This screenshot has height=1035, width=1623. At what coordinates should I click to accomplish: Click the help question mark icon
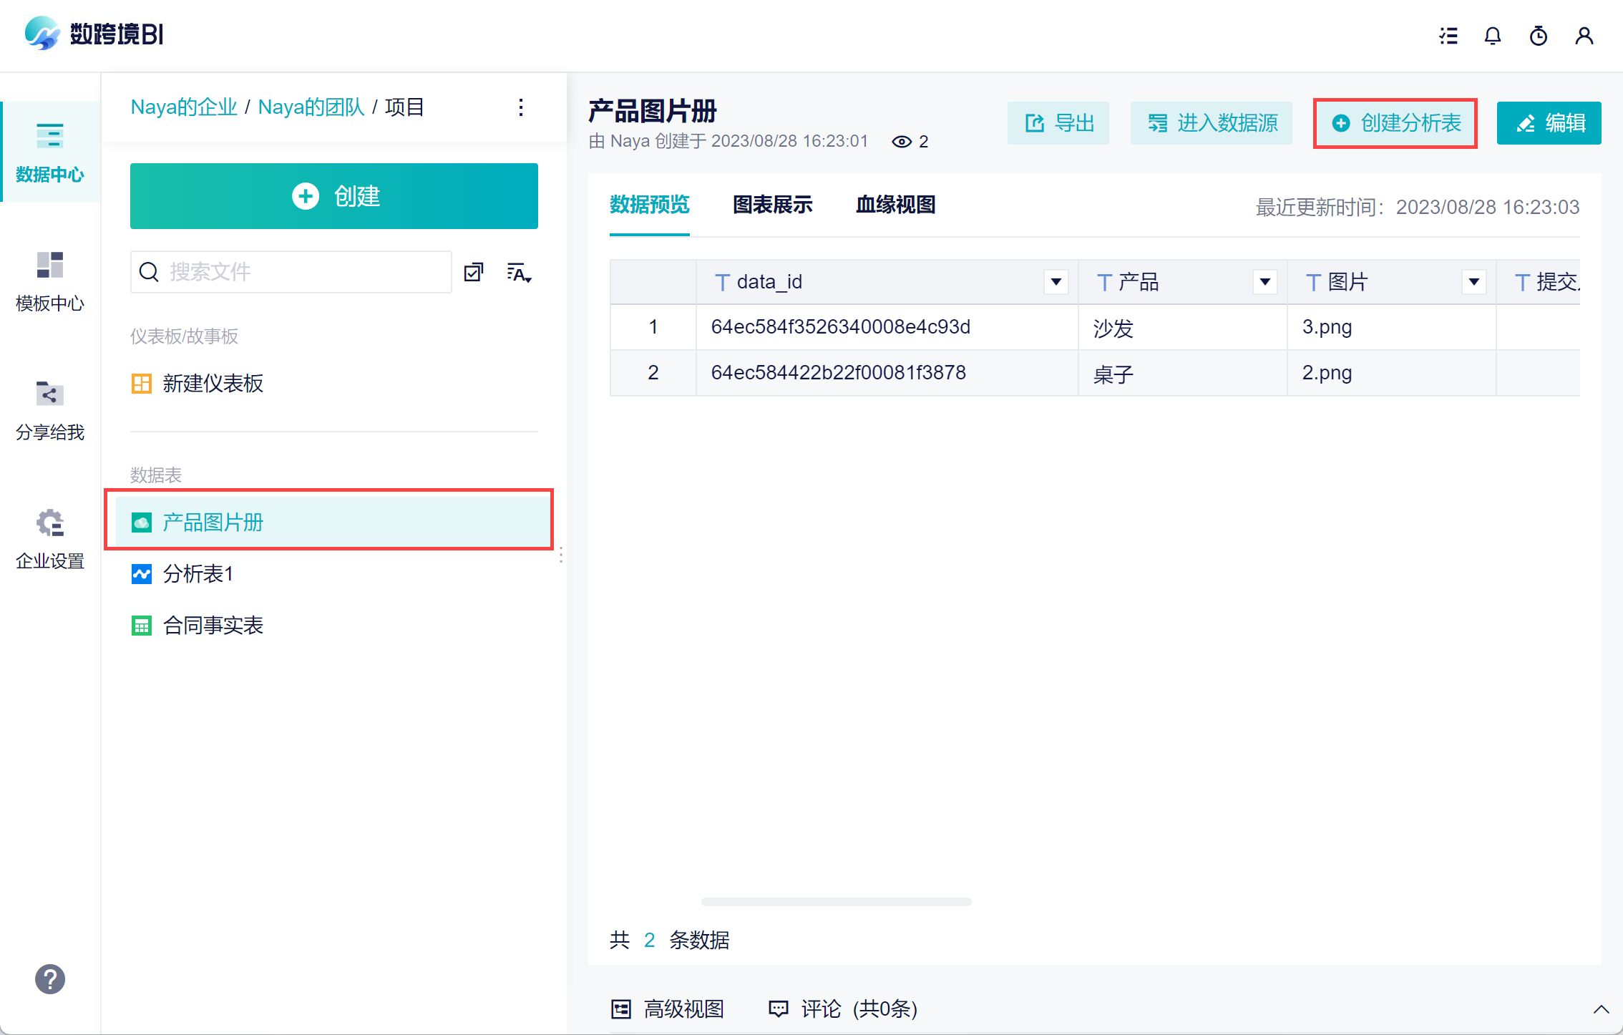point(50,979)
